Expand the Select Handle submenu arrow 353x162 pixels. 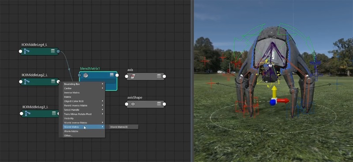[102, 110]
